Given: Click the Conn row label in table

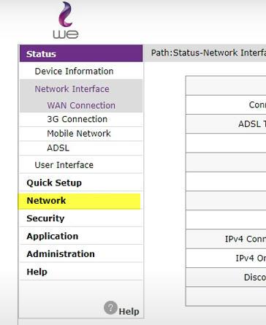Looking at the screenshot, I should (257, 104).
